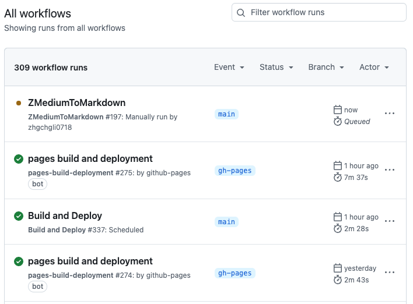Open the Build and Deploy workflow run

point(65,216)
